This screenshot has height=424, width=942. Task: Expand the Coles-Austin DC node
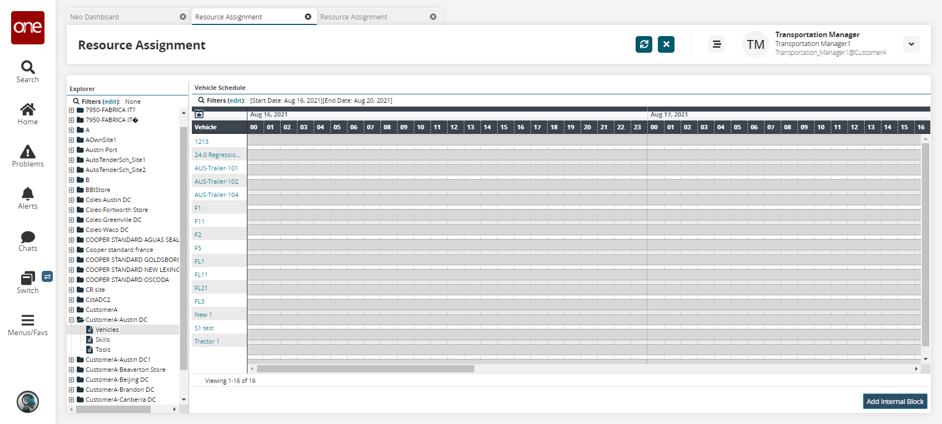pos(72,200)
